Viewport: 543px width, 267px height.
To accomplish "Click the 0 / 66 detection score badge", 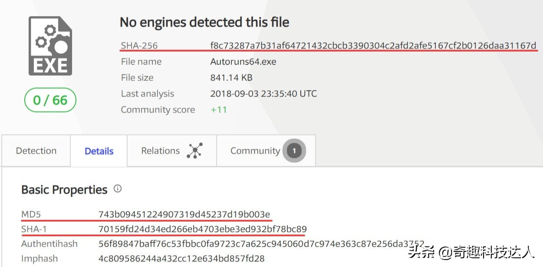I will tap(50, 100).
